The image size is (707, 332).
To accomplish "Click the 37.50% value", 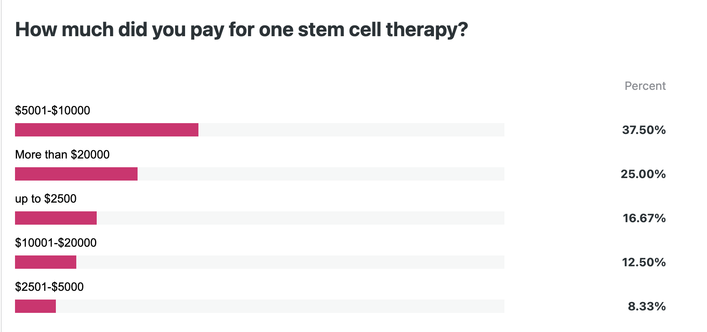I will [x=644, y=130].
